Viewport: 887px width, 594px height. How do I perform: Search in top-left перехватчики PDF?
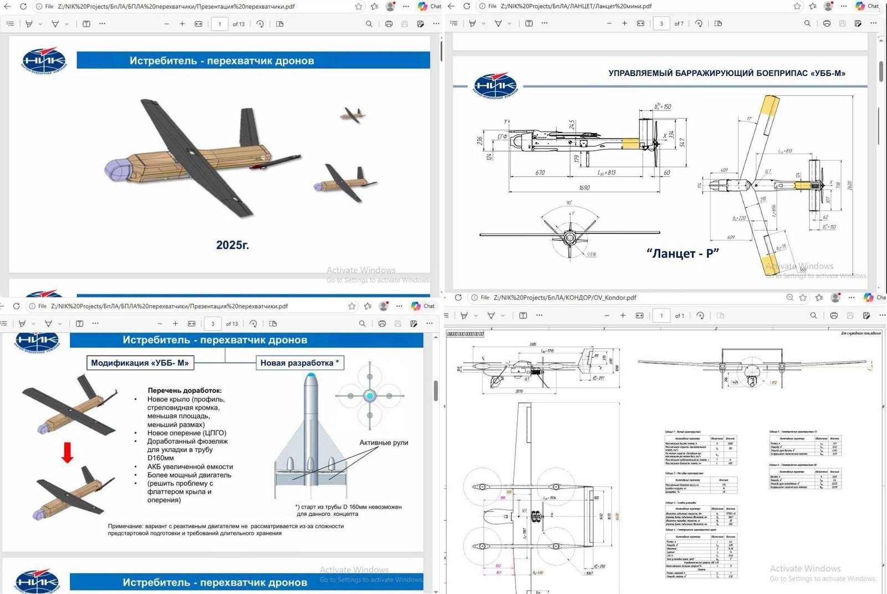pos(369,24)
